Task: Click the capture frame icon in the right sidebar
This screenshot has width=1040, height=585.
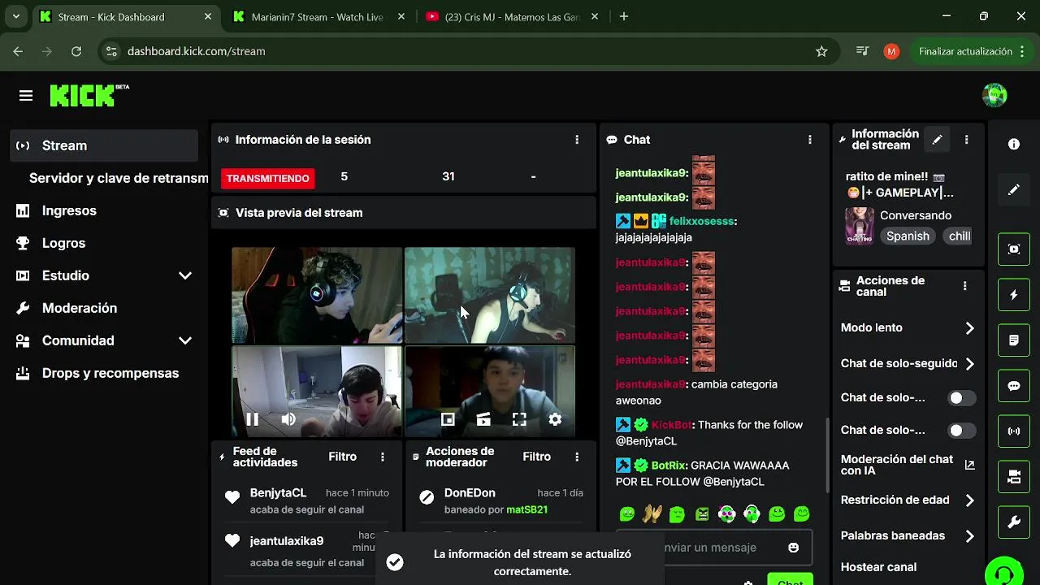Action: 1014,249
